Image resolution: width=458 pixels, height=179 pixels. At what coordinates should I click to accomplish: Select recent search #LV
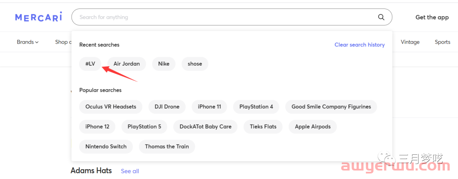tap(90, 64)
